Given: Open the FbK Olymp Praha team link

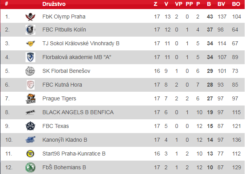Looking at the screenshot, I should click(64, 17).
